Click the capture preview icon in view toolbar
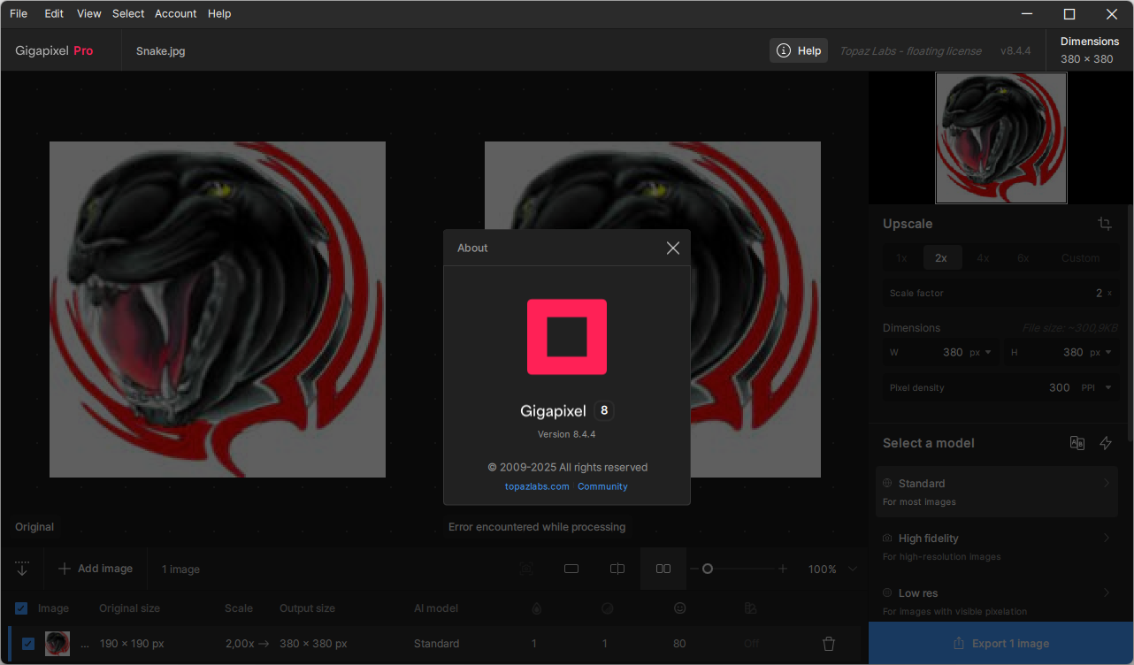The height and width of the screenshot is (665, 1134). [x=526, y=569]
